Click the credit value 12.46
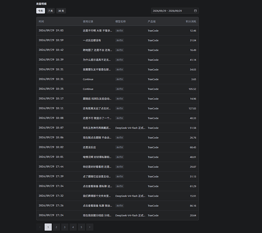Image resolution: width=262 pixels, height=233 pixels. [193, 31]
